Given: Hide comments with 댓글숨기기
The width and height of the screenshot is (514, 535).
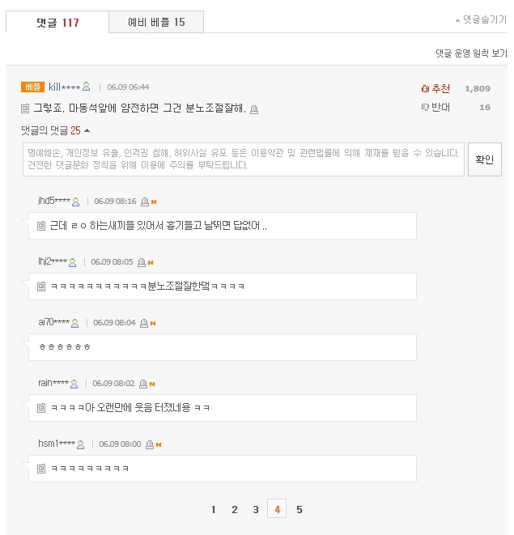Looking at the screenshot, I should pyautogui.click(x=481, y=19).
